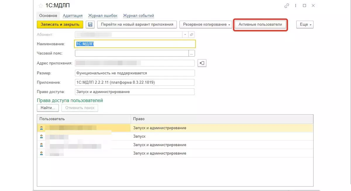Click the Наименование input field
The image size is (351, 191).
coord(135,44)
